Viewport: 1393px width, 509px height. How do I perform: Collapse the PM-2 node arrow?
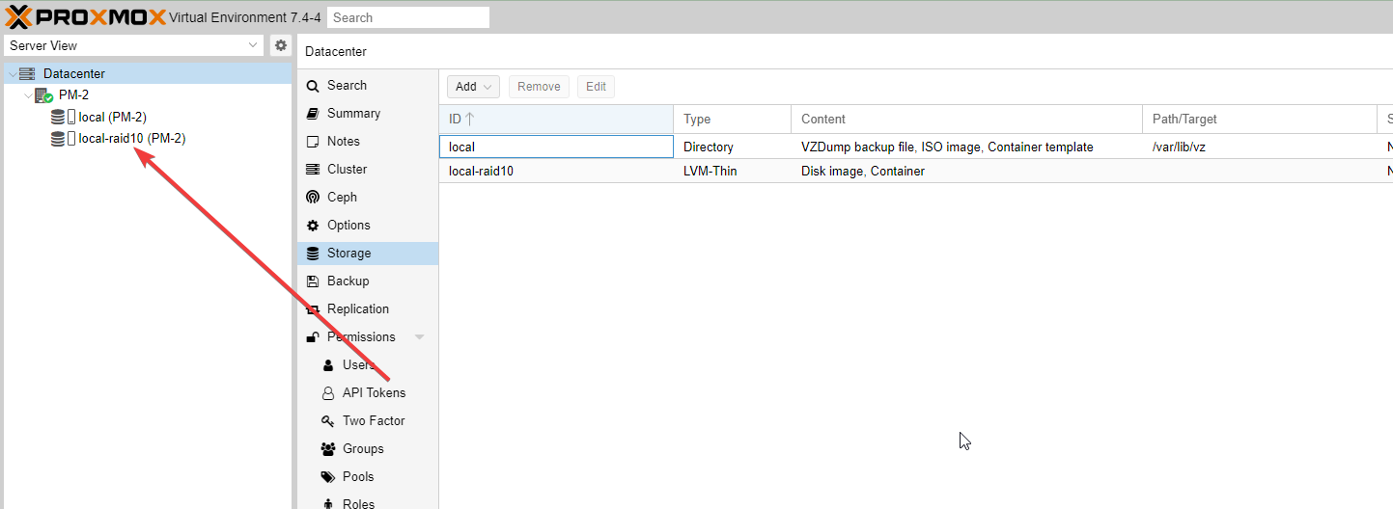pos(28,95)
